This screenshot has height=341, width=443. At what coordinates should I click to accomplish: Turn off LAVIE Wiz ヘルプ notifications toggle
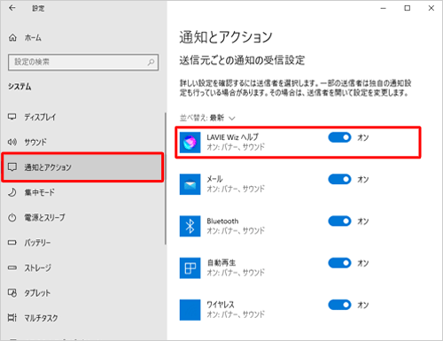click(339, 137)
